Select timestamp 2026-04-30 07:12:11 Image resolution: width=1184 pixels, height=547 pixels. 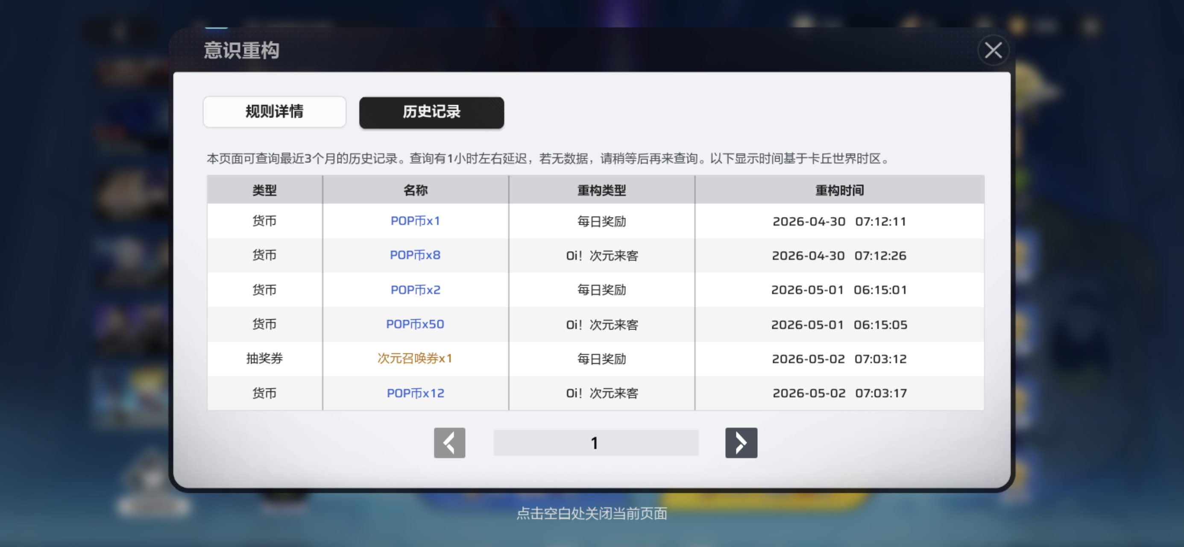coord(839,221)
